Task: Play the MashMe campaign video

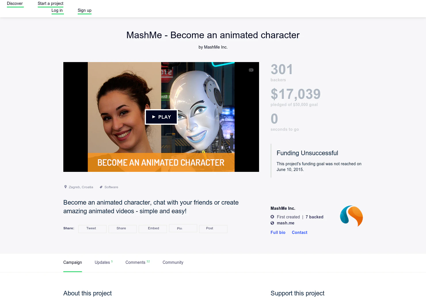Action: point(161,117)
